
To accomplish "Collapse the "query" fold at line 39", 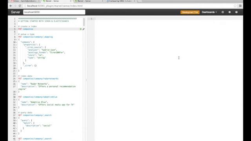I will [x=16, y=120].
